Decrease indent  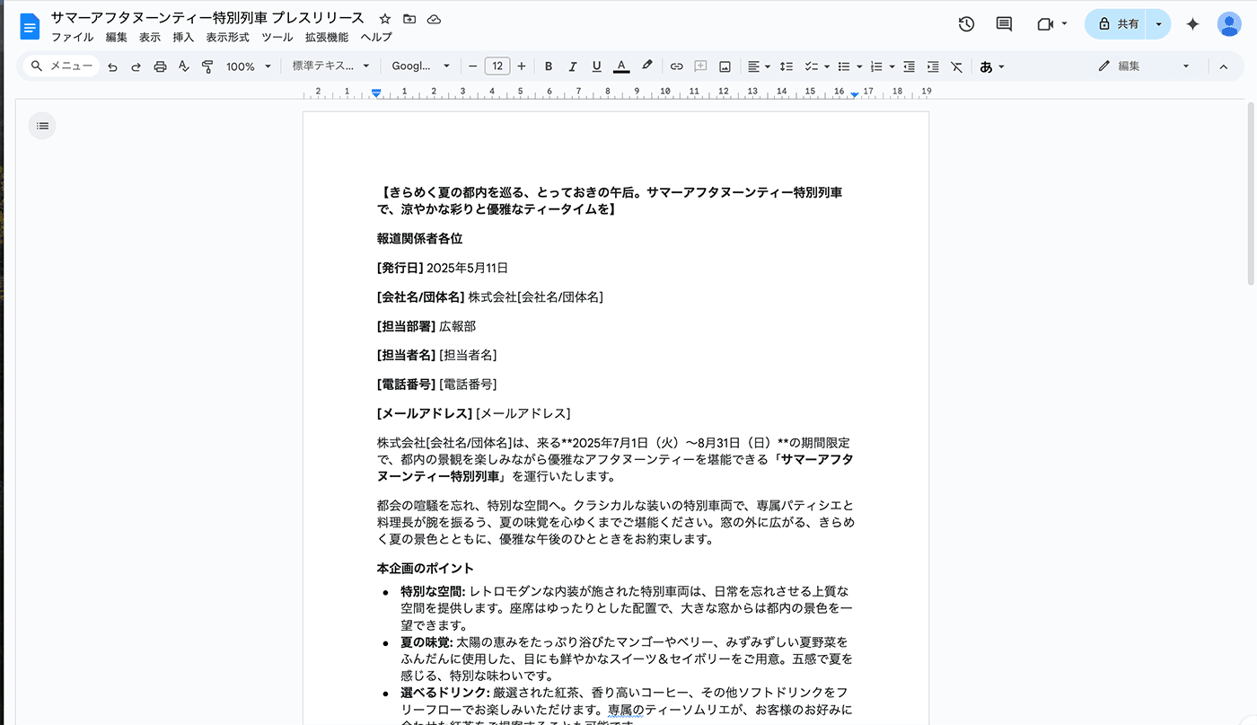point(910,66)
